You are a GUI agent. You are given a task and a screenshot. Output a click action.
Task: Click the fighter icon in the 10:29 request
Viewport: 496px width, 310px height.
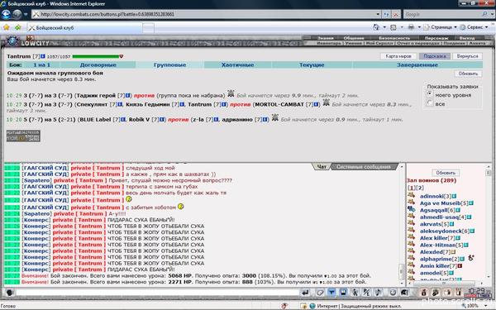231,93
